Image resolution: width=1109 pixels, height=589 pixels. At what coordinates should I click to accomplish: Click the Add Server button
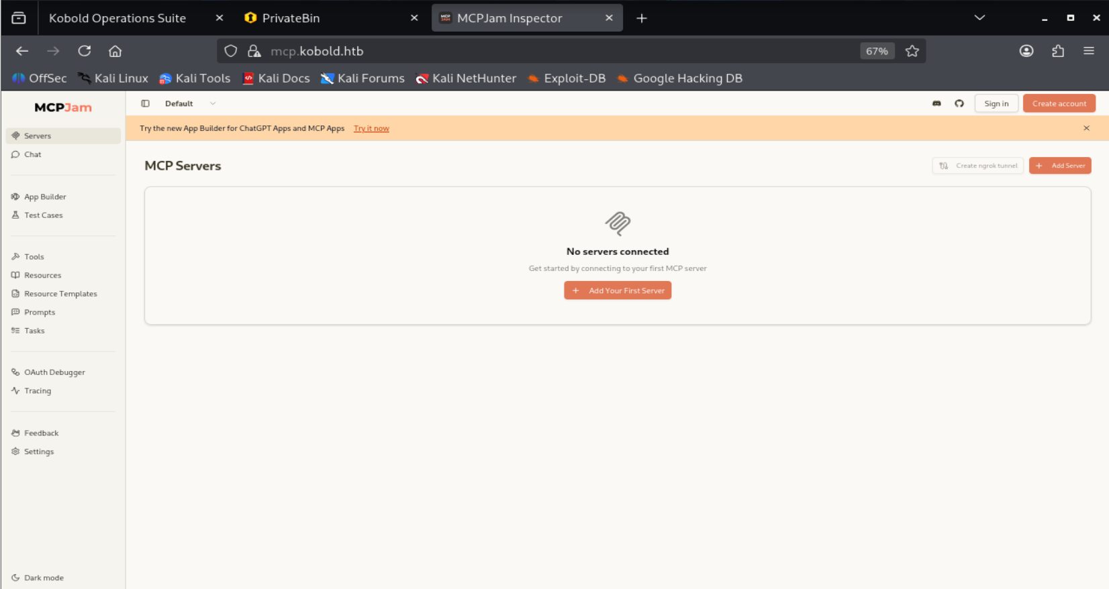click(x=1060, y=166)
